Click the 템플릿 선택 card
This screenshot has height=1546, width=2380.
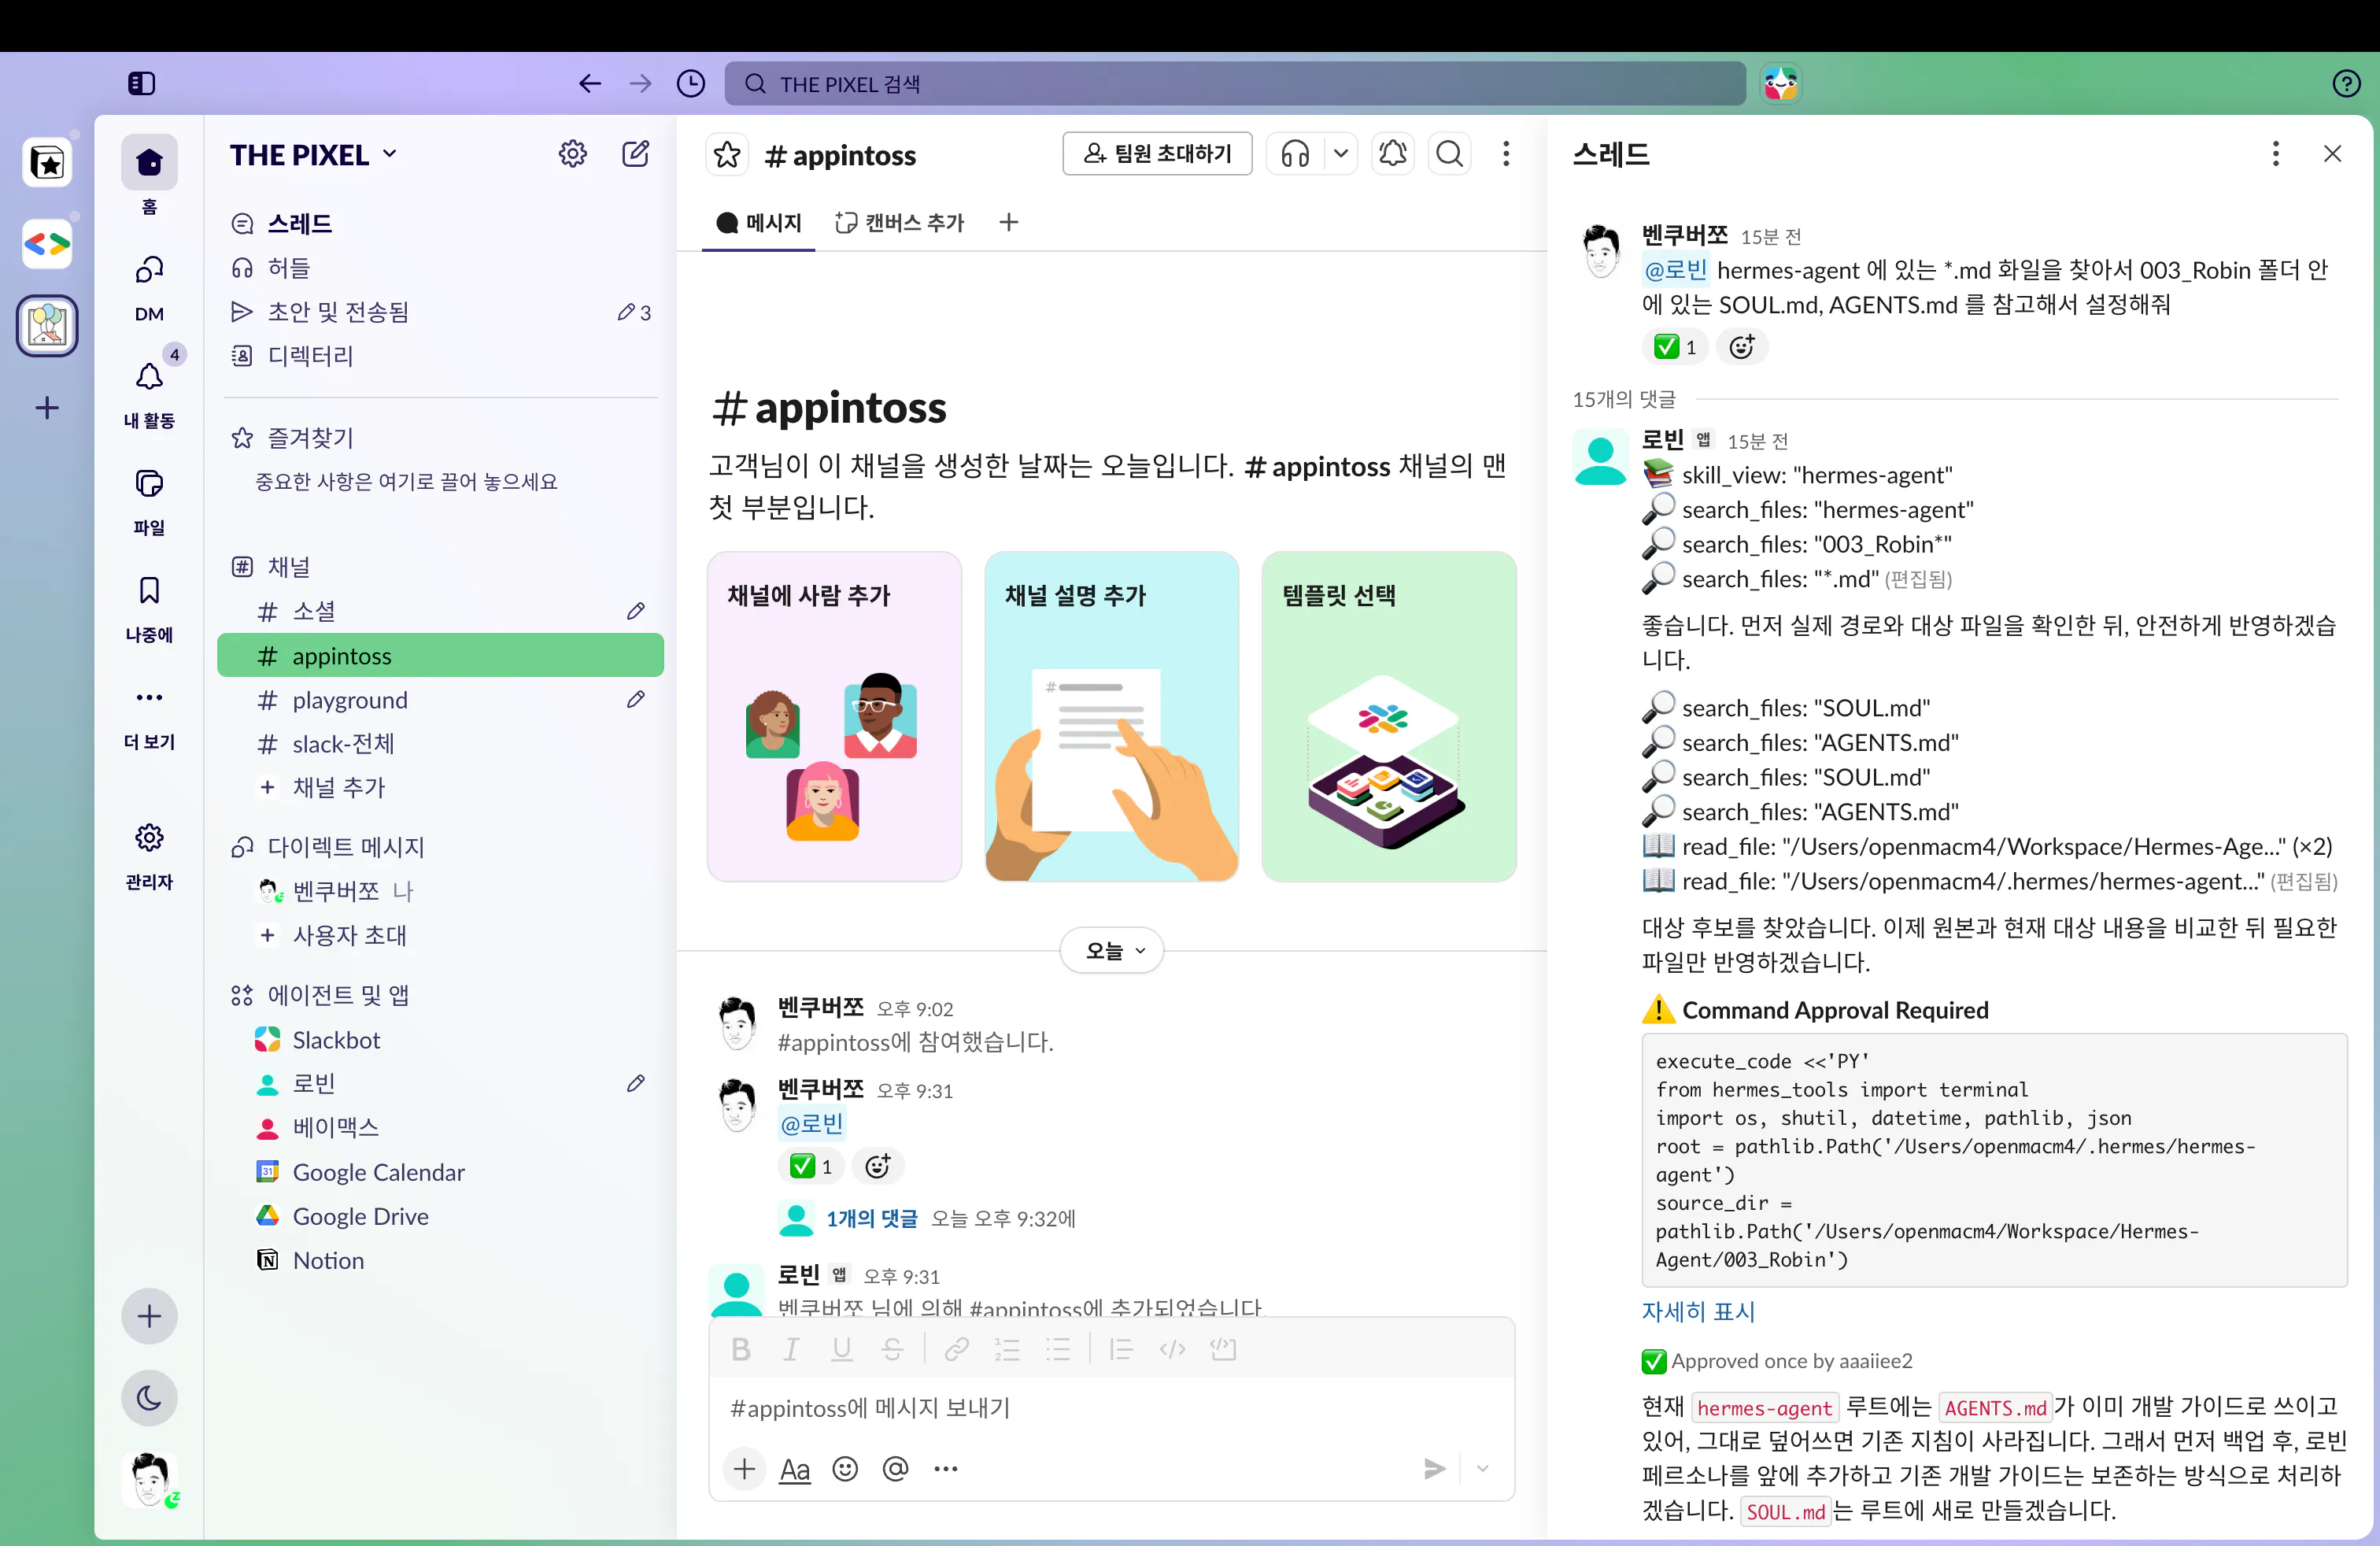pos(1389,717)
